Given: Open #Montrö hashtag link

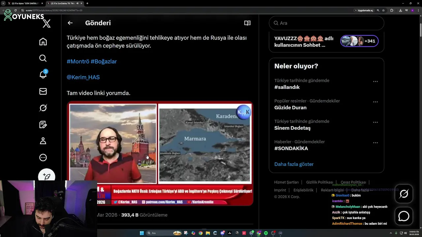Looking at the screenshot, I should tap(78, 61).
